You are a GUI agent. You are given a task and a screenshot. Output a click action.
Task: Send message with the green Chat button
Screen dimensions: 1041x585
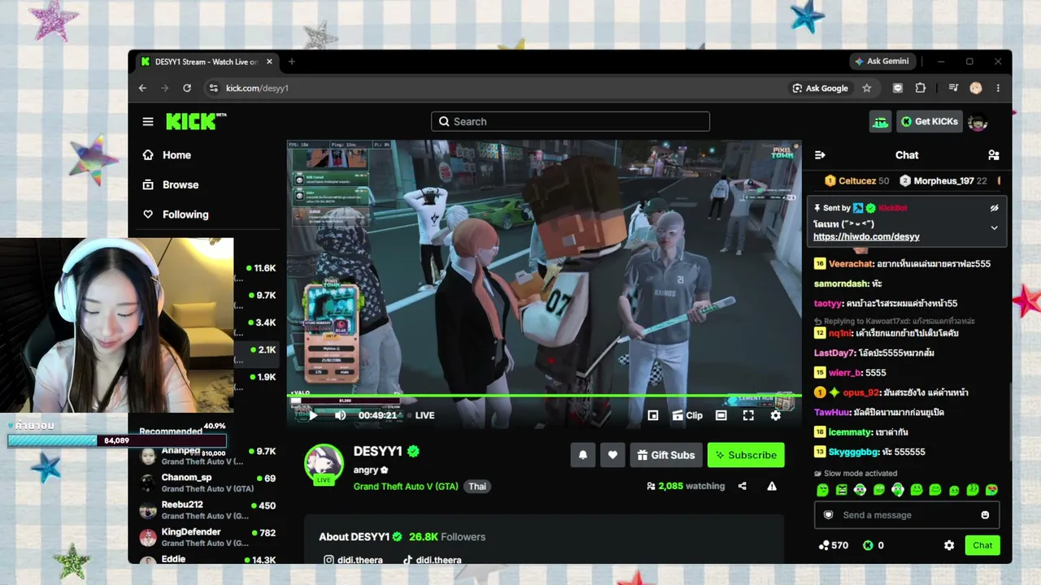982,545
